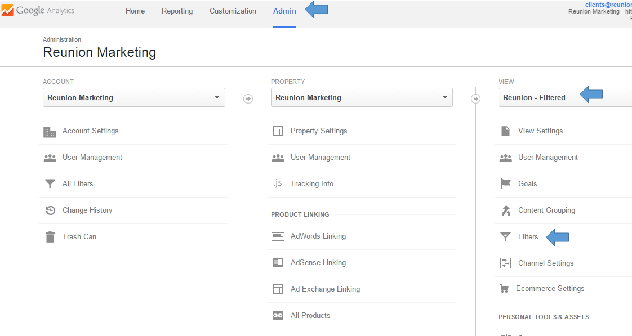This screenshot has height=336, width=632.
Task: Open the Trash Can link
Action: pos(79,236)
